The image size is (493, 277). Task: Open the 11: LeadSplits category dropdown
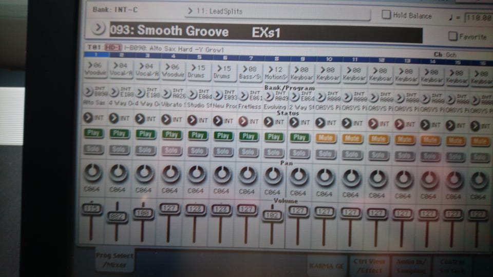coord(278,12)
